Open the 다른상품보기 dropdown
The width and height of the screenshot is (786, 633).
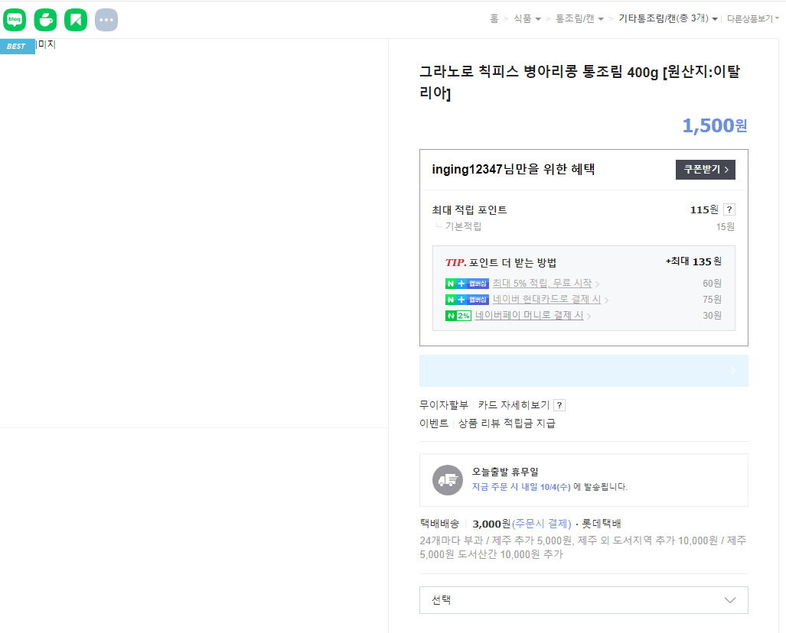click(x=751, y=18)
